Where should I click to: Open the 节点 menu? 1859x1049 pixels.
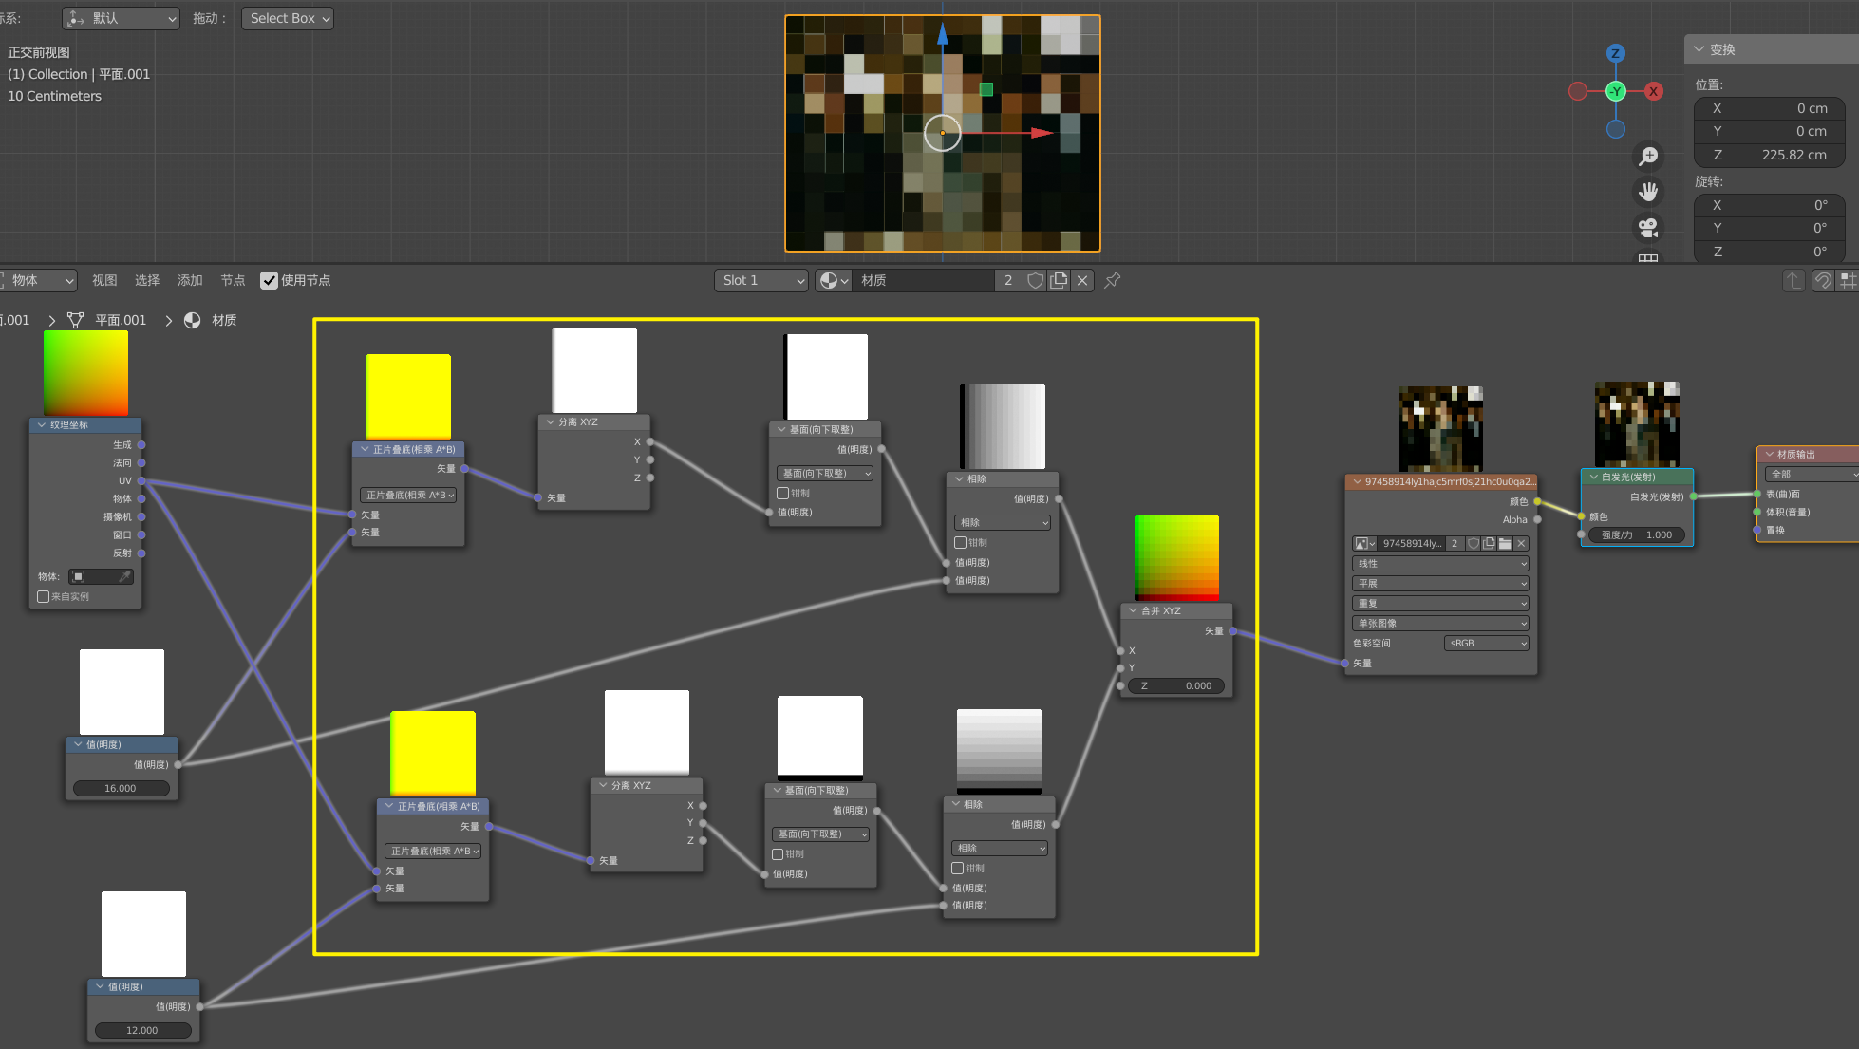pyautogui.click(x=233, y=280)
